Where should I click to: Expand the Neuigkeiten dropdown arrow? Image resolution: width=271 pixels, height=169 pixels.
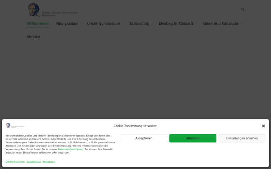pos(80,23)
